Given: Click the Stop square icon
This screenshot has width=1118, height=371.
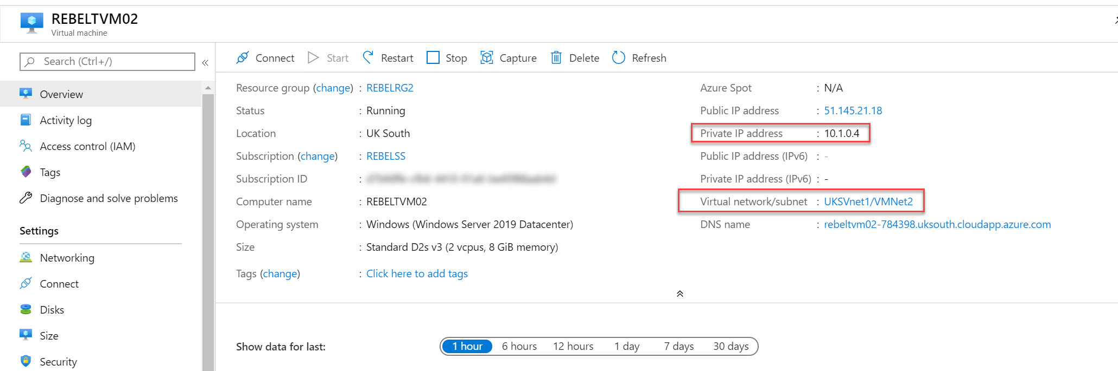Looking at the screenshot, I should pos(433,57).
